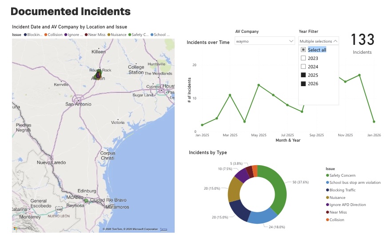
Task: Click Near Miss in map legend
Action: (x=96, y=35)
